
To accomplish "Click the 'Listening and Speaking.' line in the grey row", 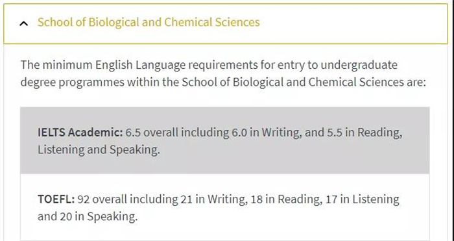I will click(99, 150).
